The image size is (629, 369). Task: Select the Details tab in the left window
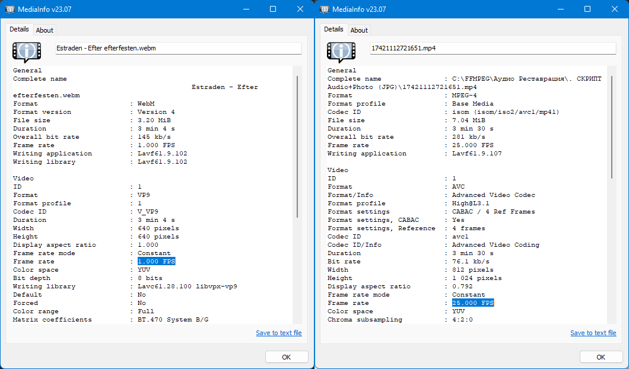click(x=19, y=29)
